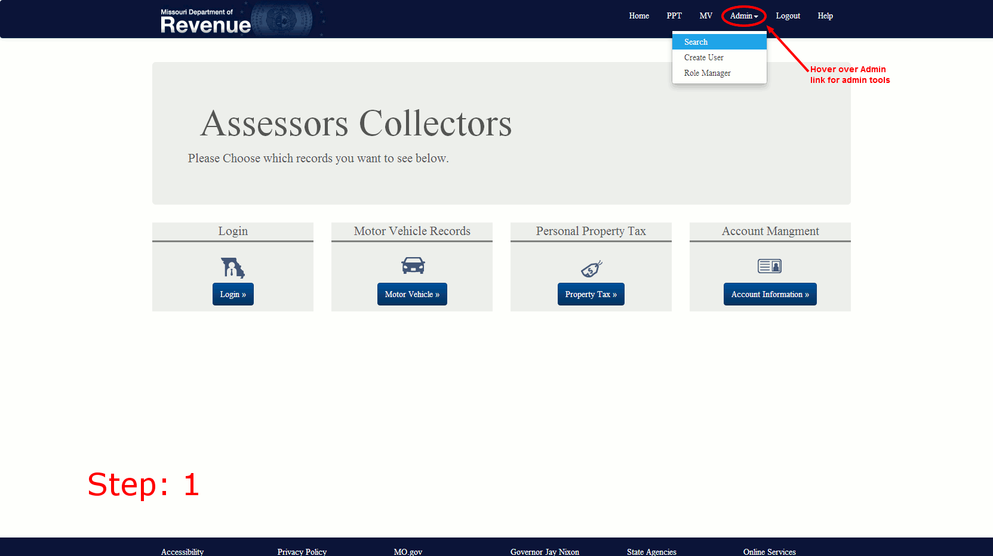Expand the Admin dropdown menu
The image size is (993, 556).
(743, 16)
